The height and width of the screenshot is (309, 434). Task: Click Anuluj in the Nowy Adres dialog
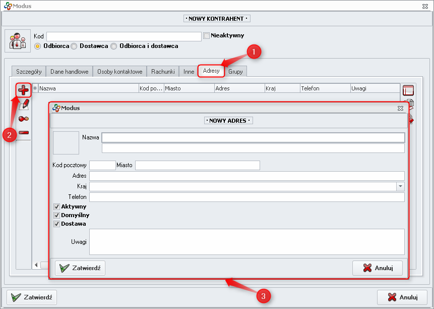coord(378,268)
